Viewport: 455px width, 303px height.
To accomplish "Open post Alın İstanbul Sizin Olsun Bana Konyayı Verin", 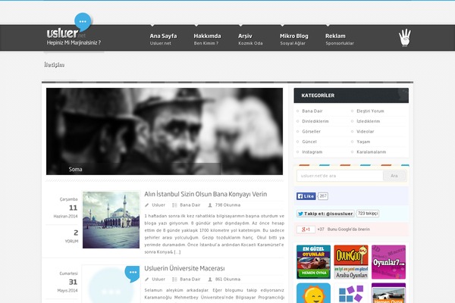I will click(x=206, y=194).
